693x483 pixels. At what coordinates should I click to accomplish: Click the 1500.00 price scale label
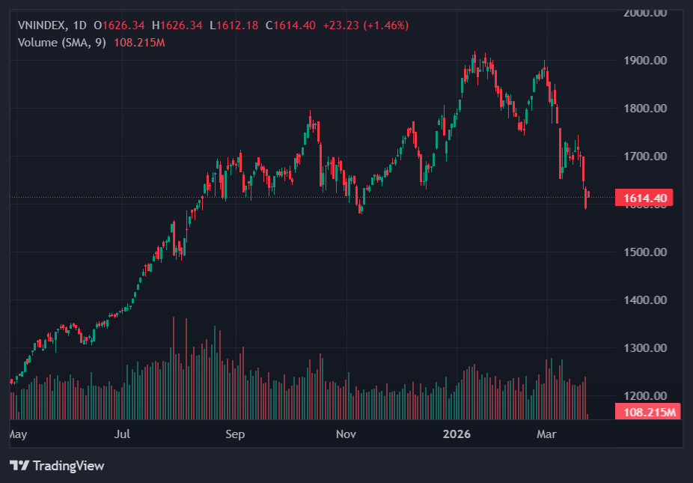pyautogui.click(x=644, y=252)
